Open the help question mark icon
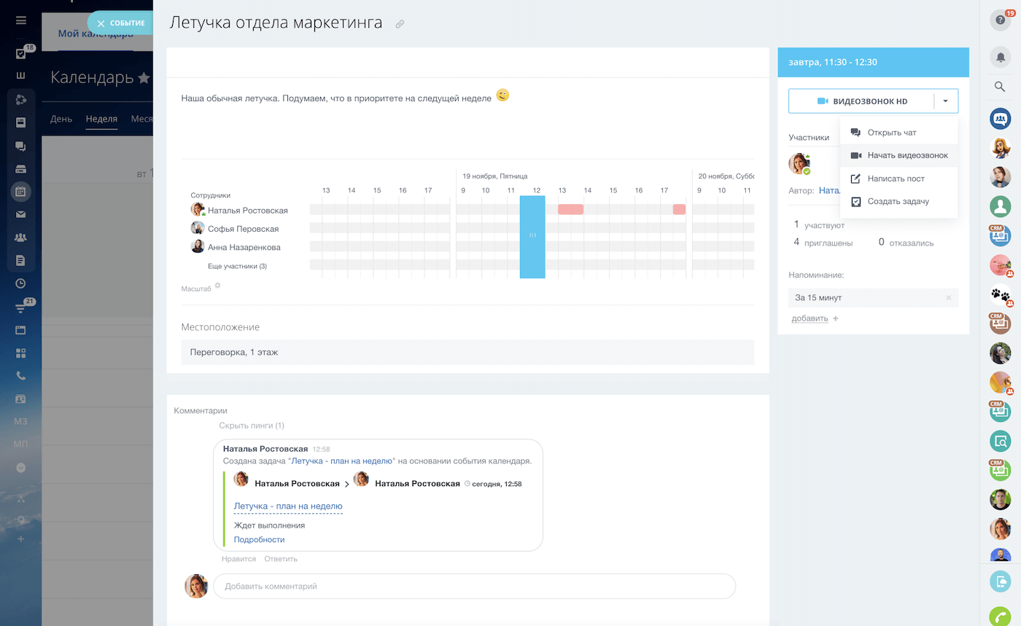The width and height of the screenshot is (1021, 626). click(x=1000, y=20)
